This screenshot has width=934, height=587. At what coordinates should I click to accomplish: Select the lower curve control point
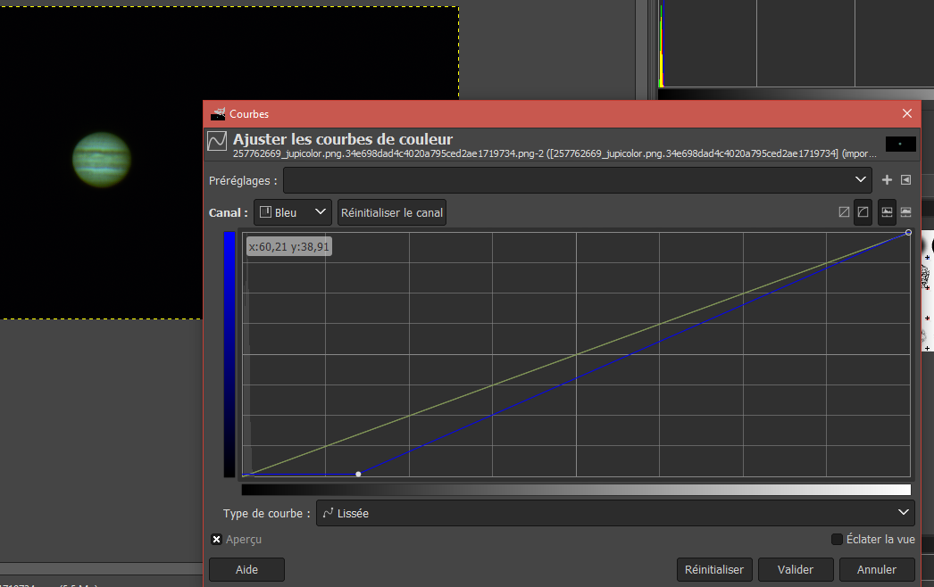click(x=358, y=474)
